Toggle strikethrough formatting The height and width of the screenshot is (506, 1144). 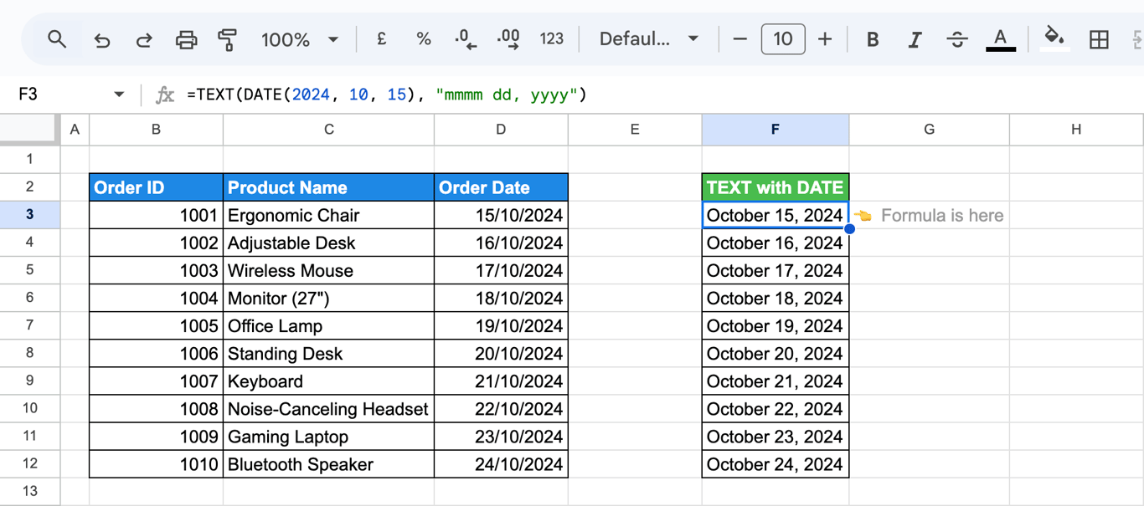click(x=957, y=39)
